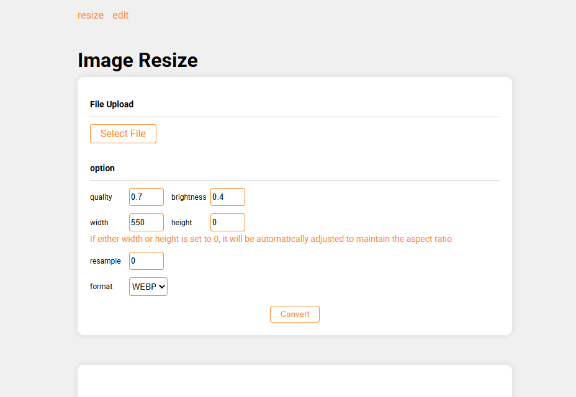Click the brightness value field
The height and width of the screenshot is (397, 576).
(228, 197)
